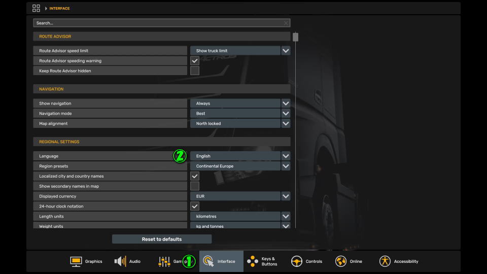Viewport: 487px width, 274px height.
Task: Expand the Language dropdown
Action: [286, 156]
